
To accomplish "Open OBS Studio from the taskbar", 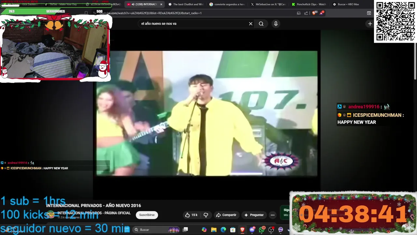I will [271, 229].
